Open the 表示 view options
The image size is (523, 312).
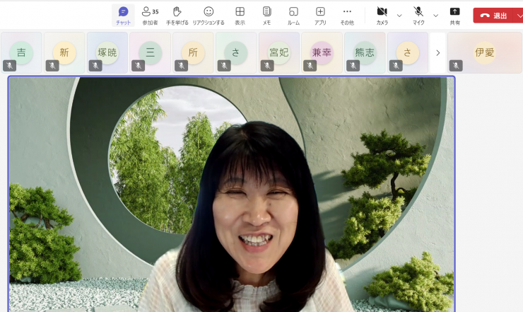[240, 16]
